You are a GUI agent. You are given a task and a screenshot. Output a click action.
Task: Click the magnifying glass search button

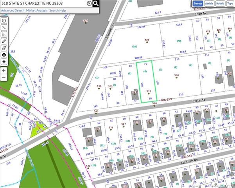coord(96,4)
